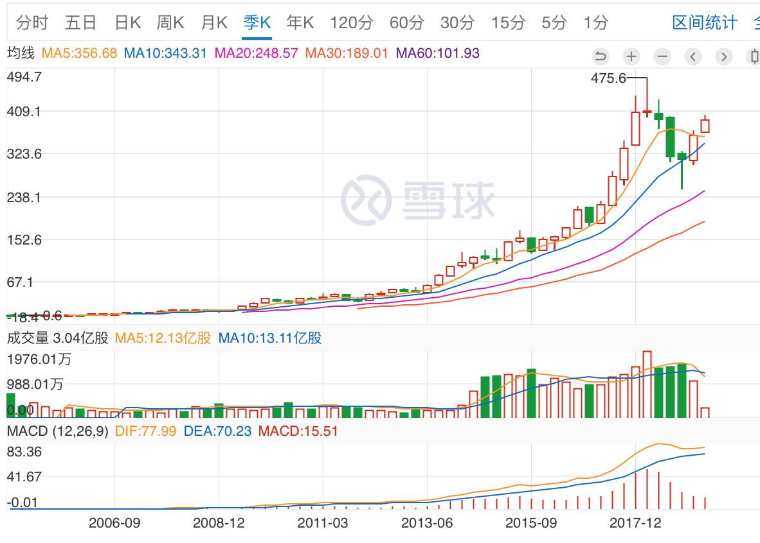Switch to the 120分 interval tab

pyautogui.click(x=352, y=22)
